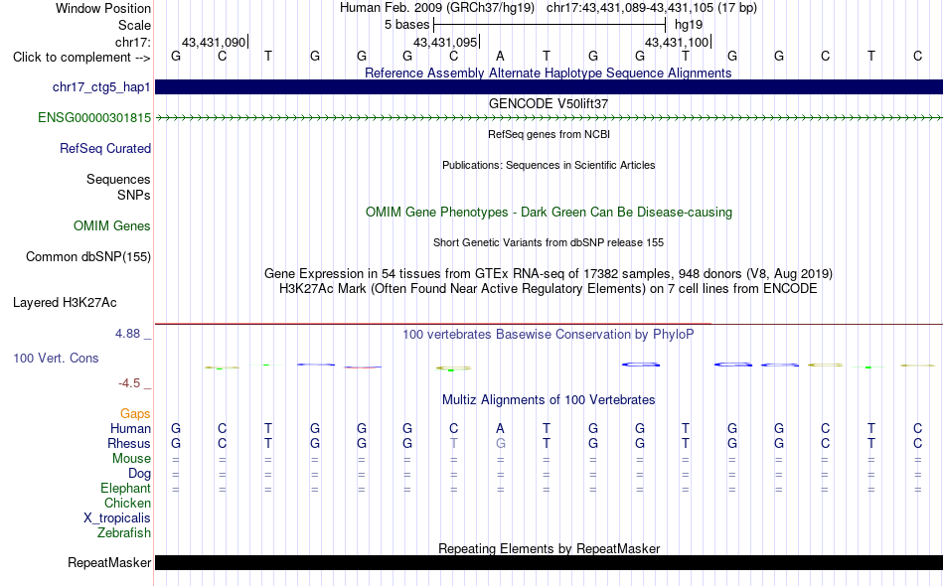Click the dark blue haplotype alignment bar

point(549,86)
